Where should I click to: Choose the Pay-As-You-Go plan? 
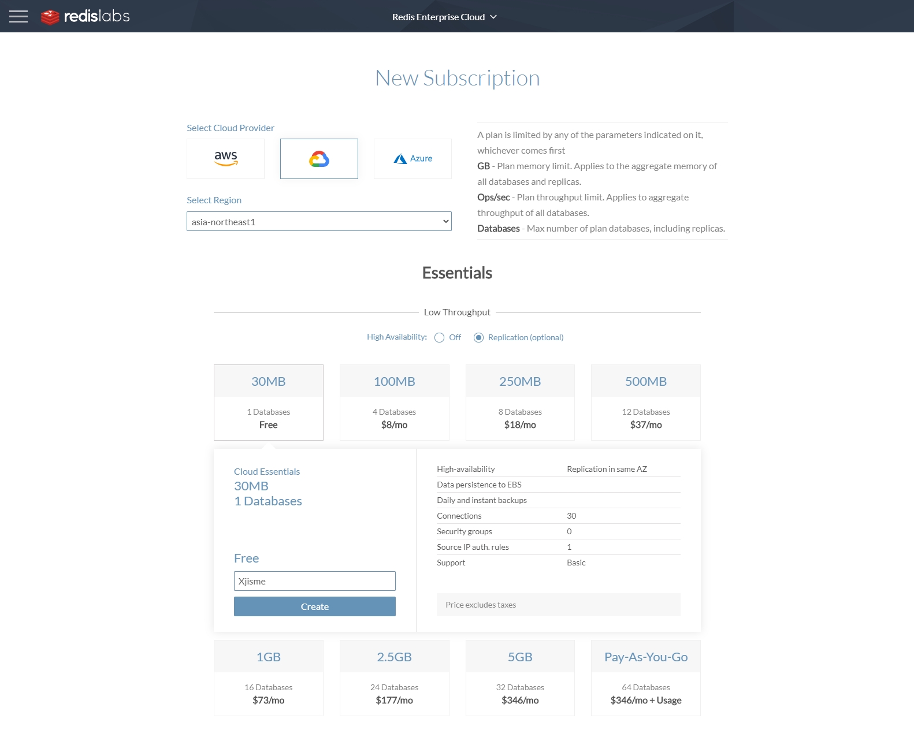(645, 678)
